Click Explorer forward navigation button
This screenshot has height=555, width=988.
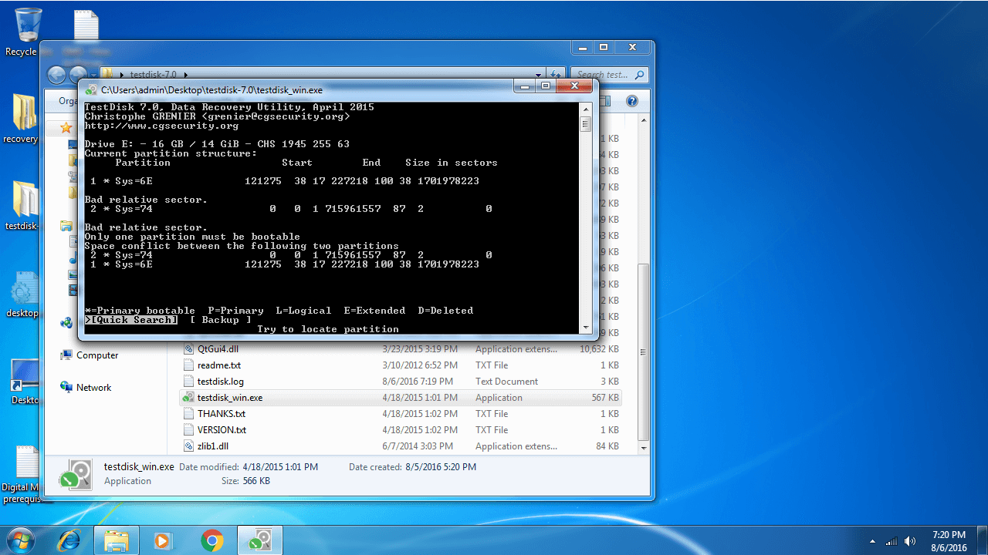[77, 75]
